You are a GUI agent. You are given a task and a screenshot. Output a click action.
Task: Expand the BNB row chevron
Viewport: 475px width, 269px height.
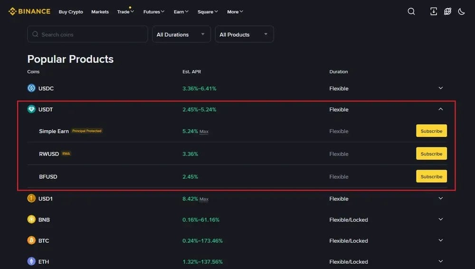441,219
